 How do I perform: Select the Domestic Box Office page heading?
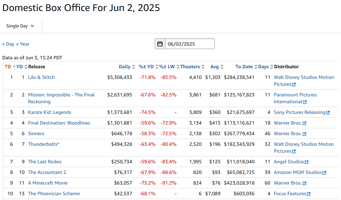coord(81,8)
